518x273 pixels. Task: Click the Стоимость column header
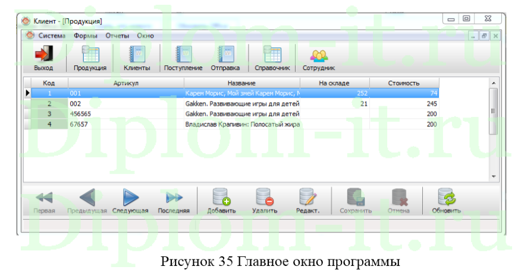404,83
